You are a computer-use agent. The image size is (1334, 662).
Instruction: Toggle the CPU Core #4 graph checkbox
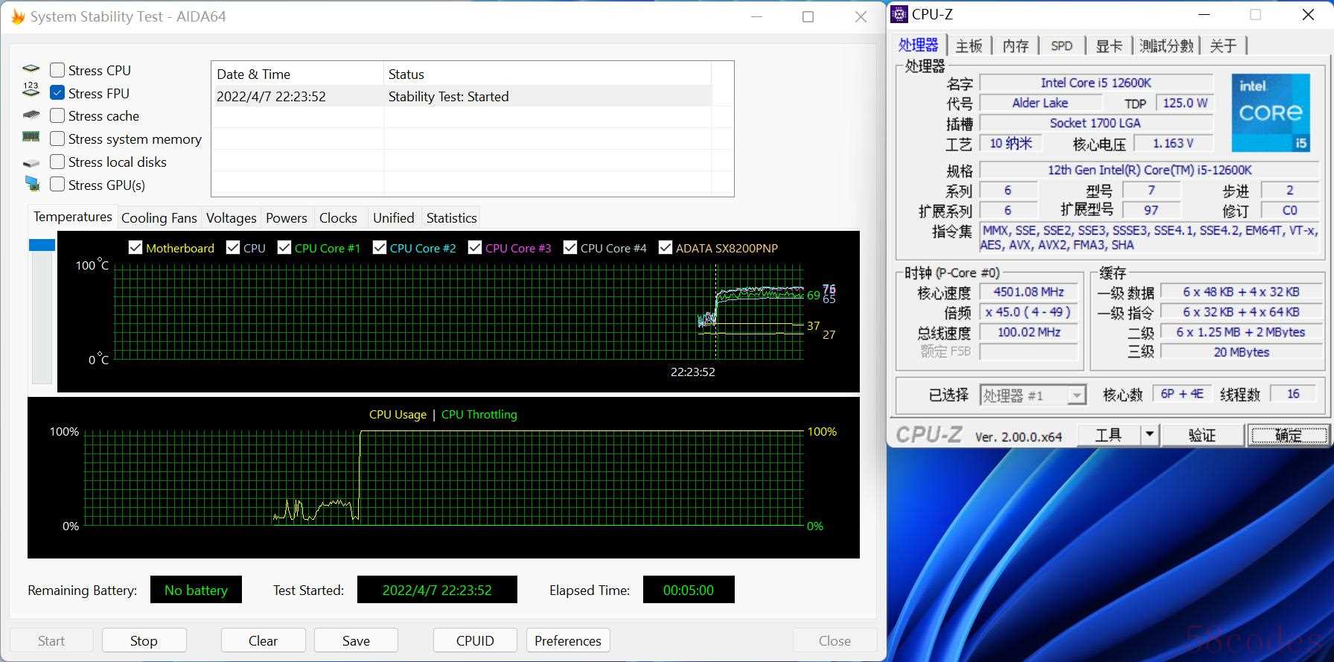tap(570, 247)
